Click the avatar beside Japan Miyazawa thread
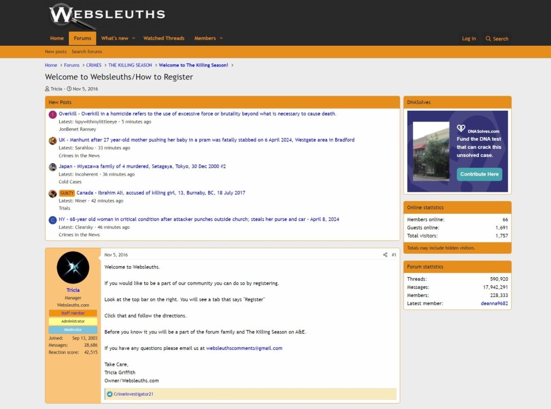 [x=53, y=167]
